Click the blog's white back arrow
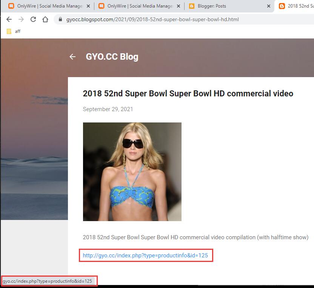This screenshot has height=288, width=314. click(x=72, y=57)
